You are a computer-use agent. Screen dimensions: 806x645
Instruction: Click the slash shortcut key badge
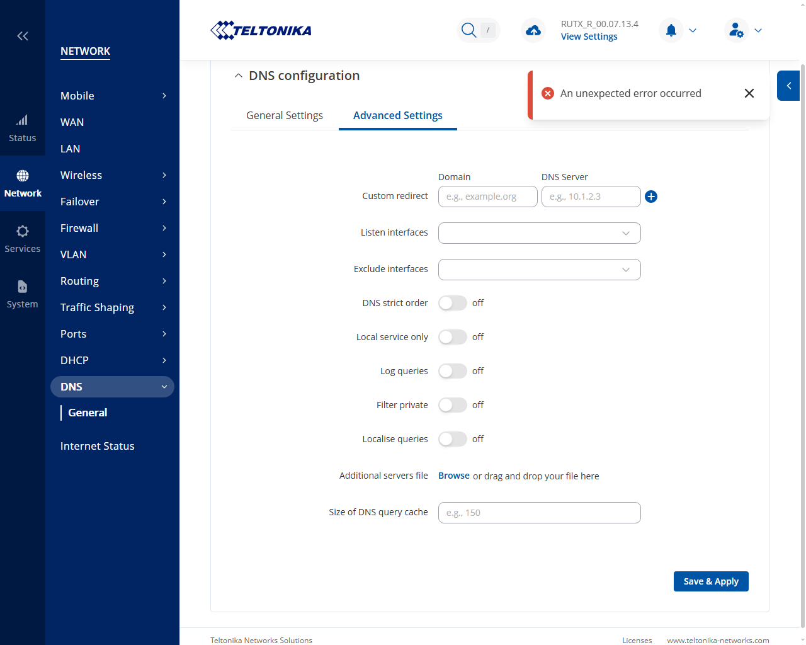pos(488,30)
